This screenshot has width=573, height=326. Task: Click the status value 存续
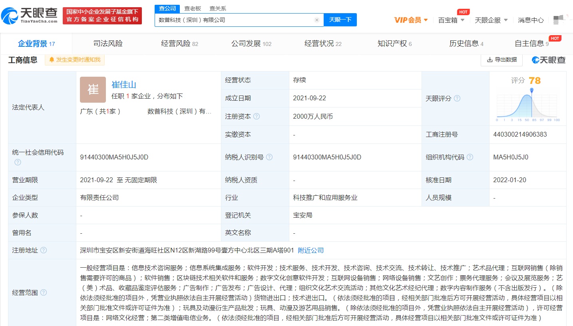pyautogui.click(x=299, y=80)
